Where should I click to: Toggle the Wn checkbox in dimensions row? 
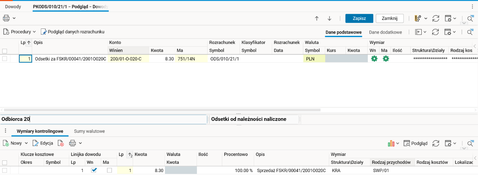tap(94, 170)
